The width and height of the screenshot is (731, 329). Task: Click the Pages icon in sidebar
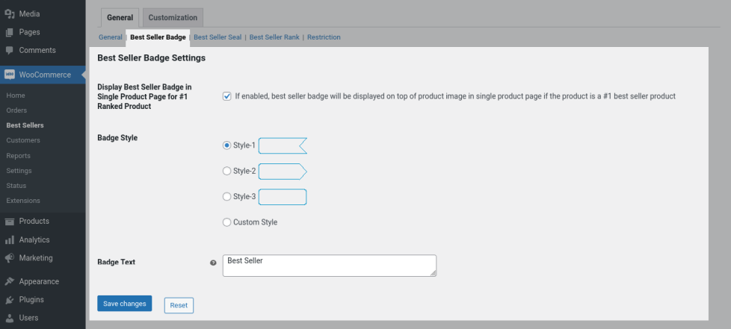click(10, 32)
